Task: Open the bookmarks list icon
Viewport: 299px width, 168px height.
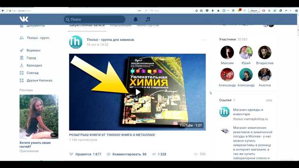Action: point(201,11)
